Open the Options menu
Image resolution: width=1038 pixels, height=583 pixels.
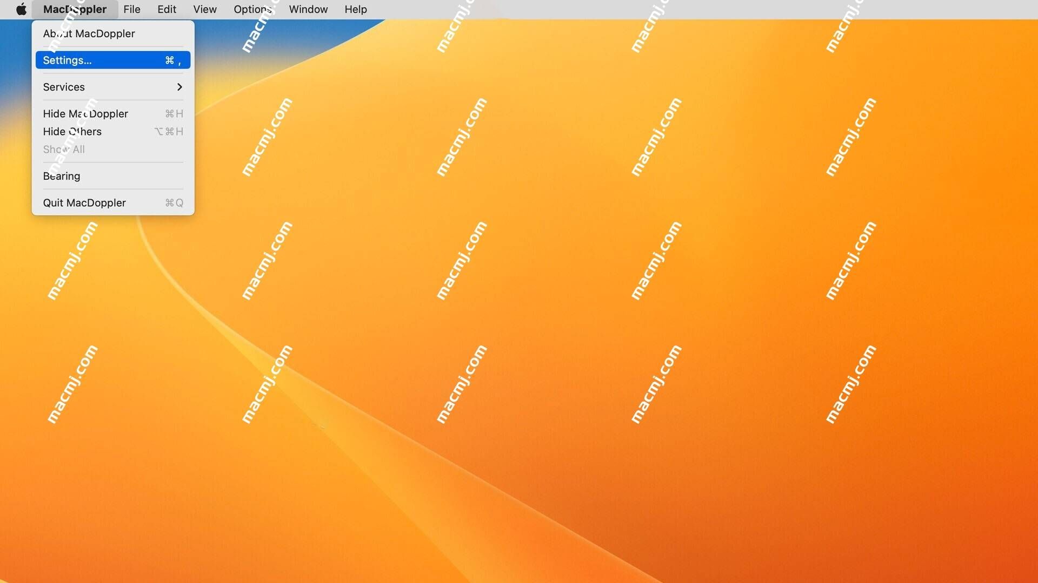[x=252, y=9]
